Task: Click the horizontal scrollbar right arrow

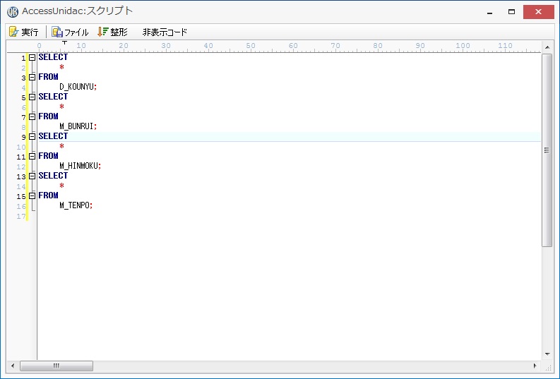Action: 535,366
